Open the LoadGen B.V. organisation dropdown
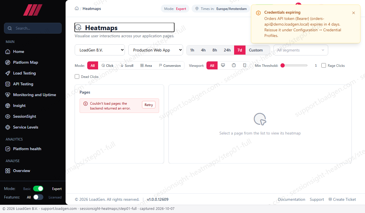 pyautogui.click(x=100, y=50)
